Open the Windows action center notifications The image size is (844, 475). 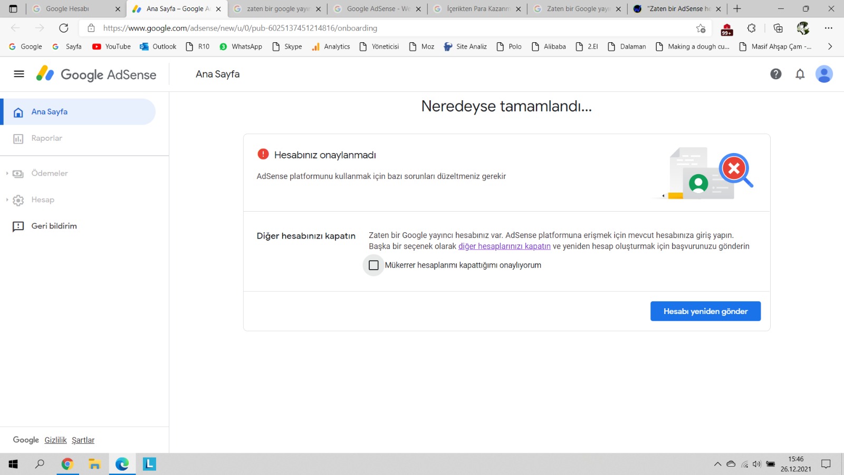[826, 464]
